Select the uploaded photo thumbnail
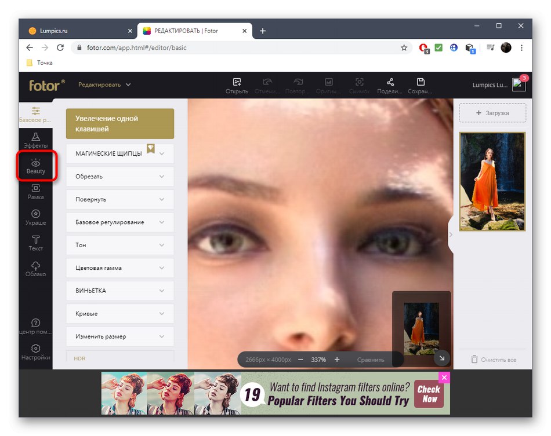Screen dimensions: 551x436 click(x=492, y=181)
